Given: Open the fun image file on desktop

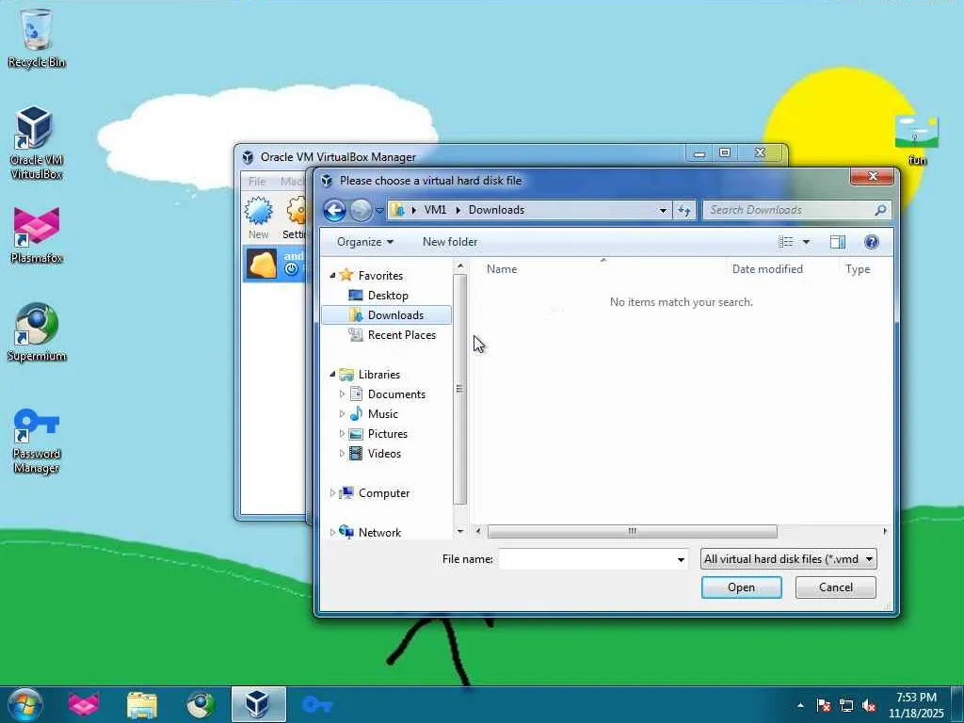Looking at the screenshot, I should pos(917,140).
